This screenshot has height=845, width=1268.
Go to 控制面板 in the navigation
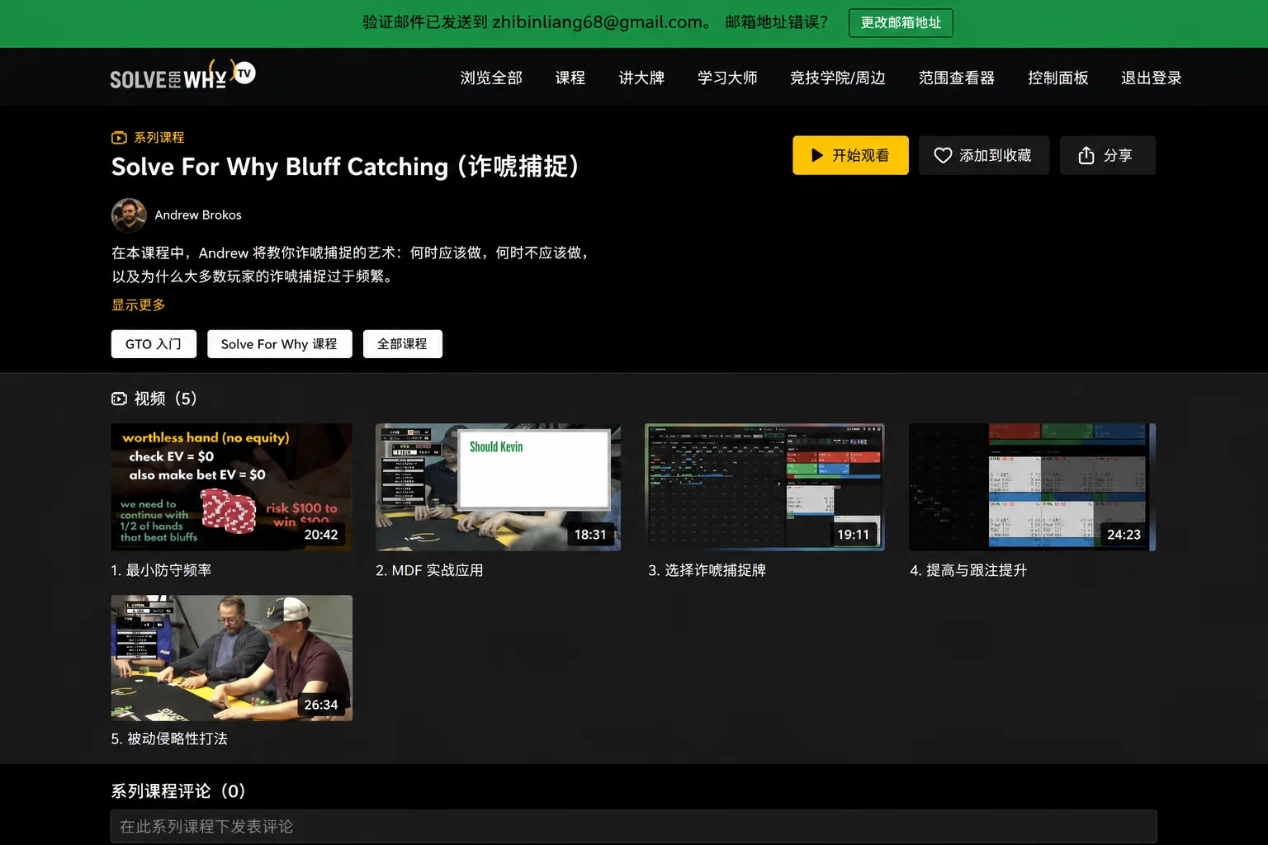(x=1058, y=78)
